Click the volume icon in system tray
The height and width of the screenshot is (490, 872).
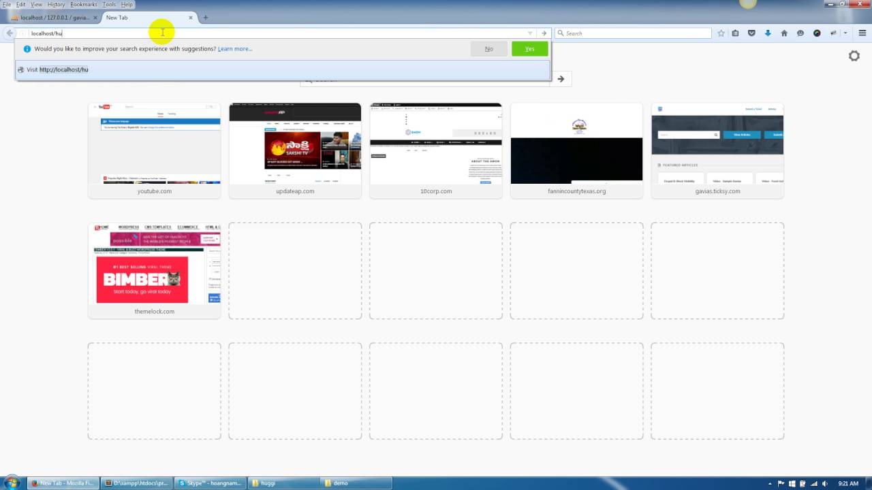coord(826,483)
